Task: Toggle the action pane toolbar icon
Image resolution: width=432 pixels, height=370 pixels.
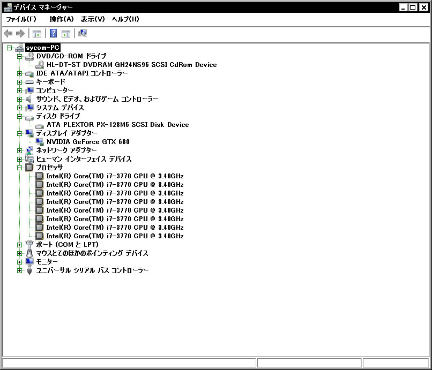Action: pyautogui.click(x=66, y=33)
